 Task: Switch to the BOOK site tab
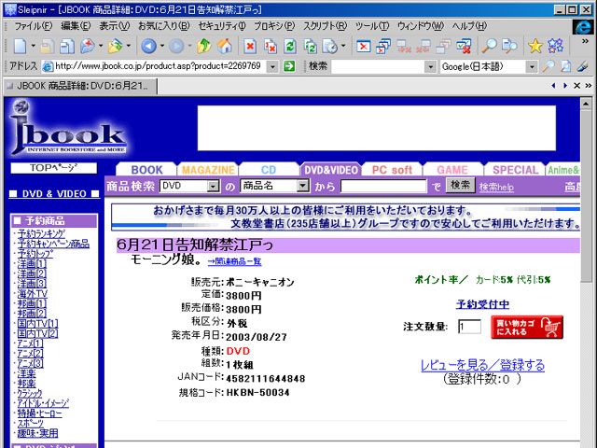tap(146, 170)
